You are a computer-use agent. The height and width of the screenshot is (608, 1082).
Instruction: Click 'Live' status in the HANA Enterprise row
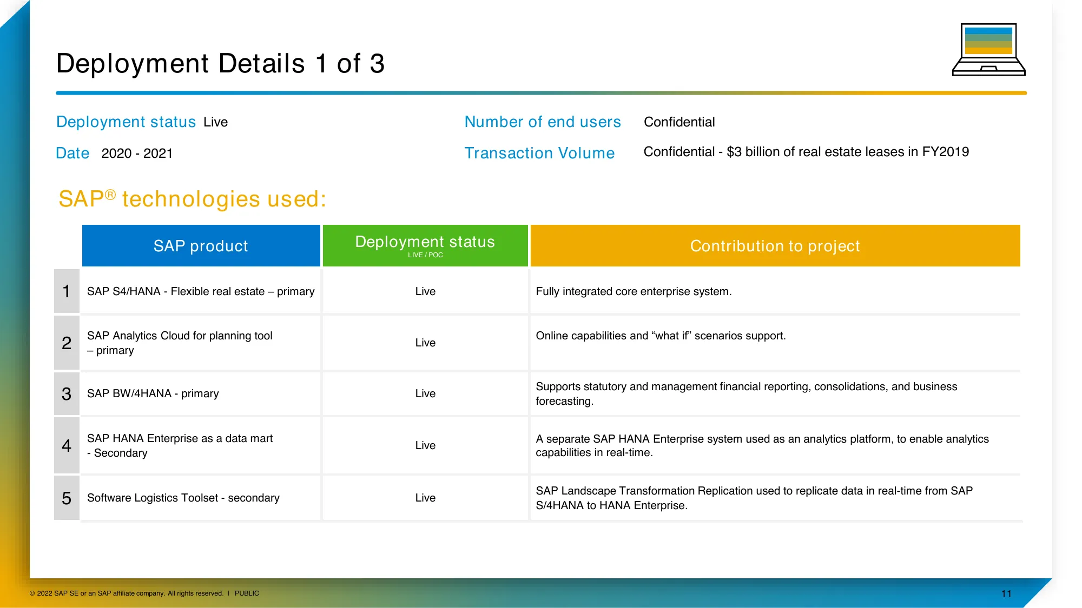[x=425, y=445]
